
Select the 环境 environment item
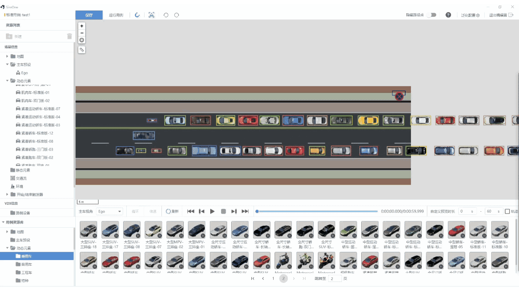pos(17,187)
